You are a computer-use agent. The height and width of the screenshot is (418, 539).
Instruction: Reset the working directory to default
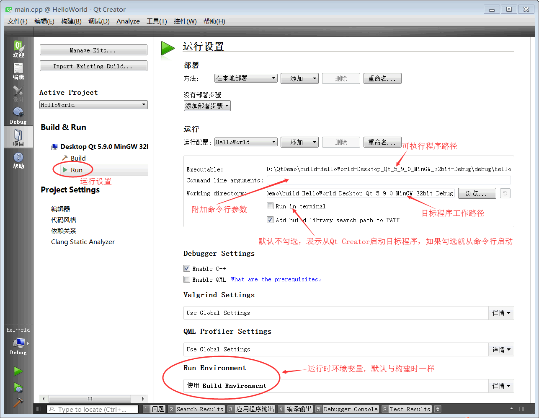pyautogui.click(x=505, y=193)
